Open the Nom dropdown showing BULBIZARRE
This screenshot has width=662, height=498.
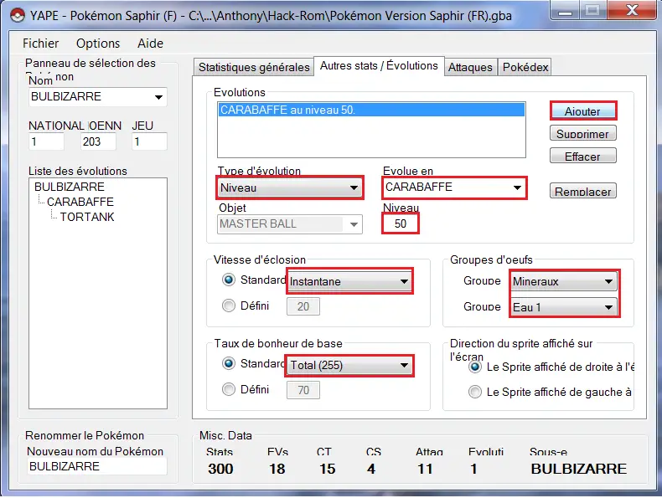point(97,96)
